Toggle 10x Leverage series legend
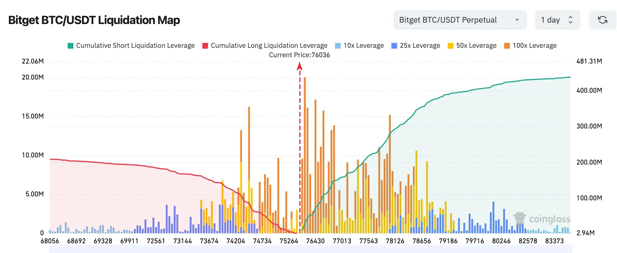 (359, 46)
